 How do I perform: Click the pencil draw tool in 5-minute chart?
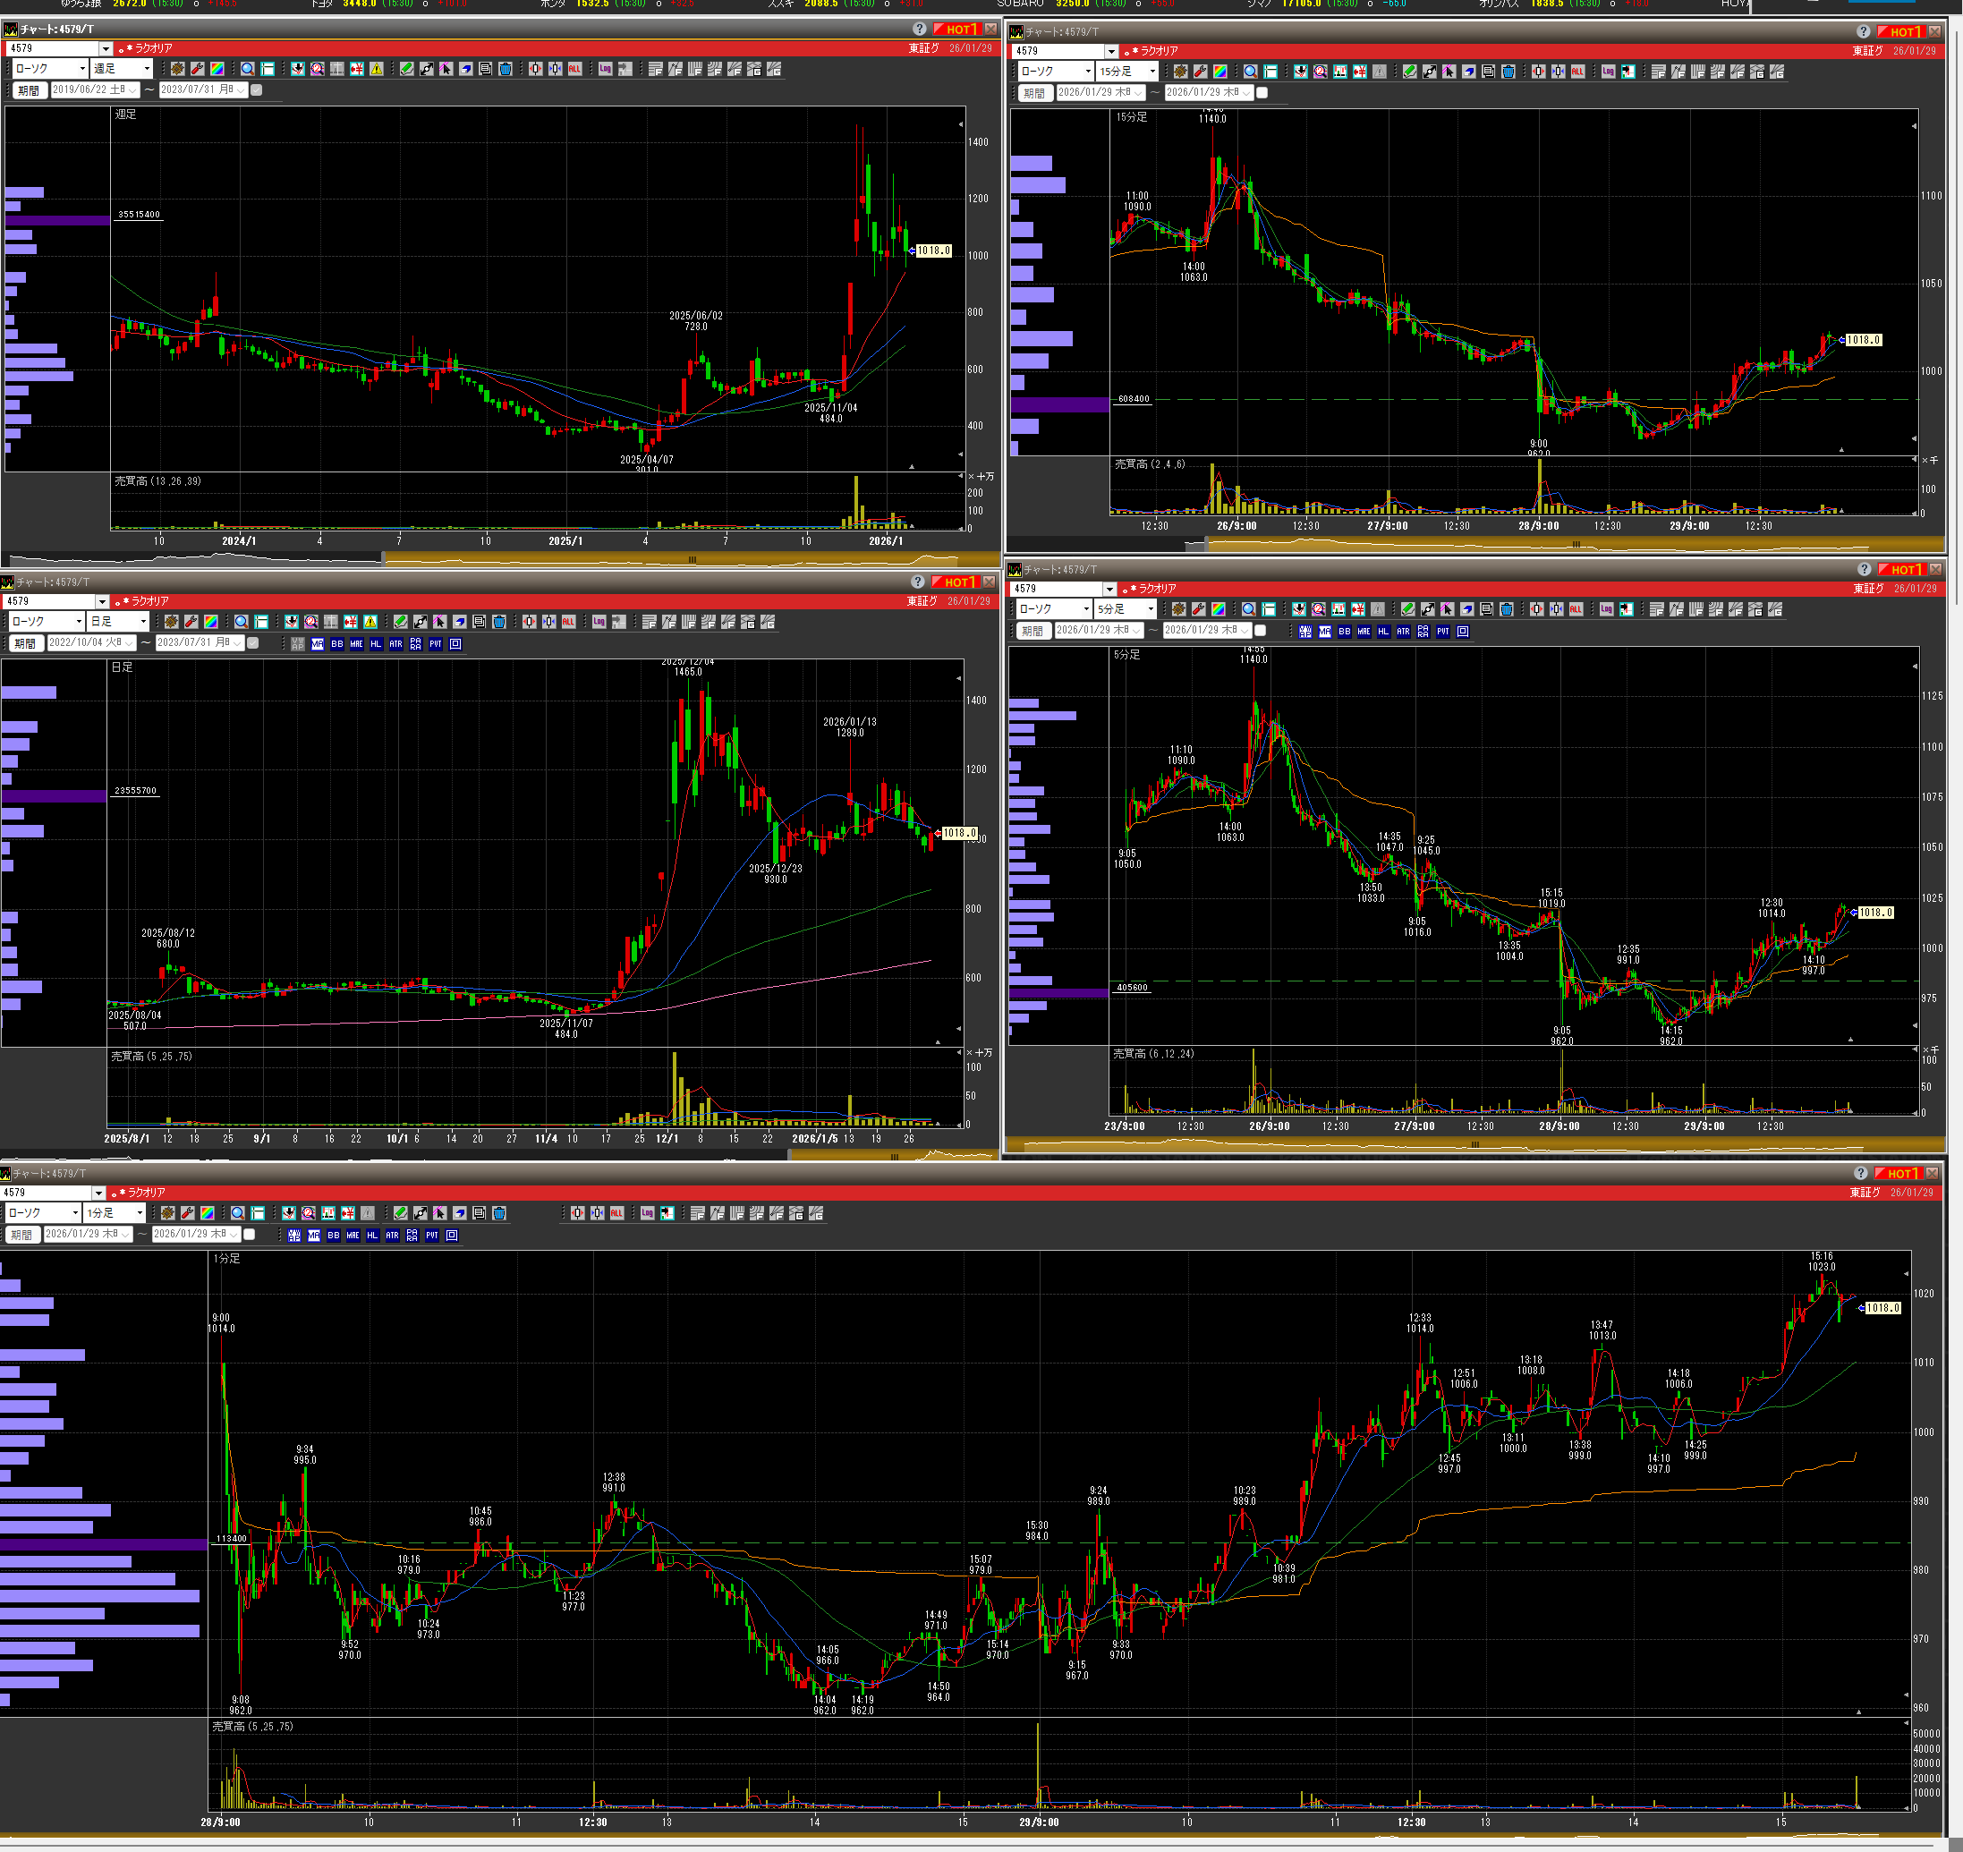(1408, 610)
